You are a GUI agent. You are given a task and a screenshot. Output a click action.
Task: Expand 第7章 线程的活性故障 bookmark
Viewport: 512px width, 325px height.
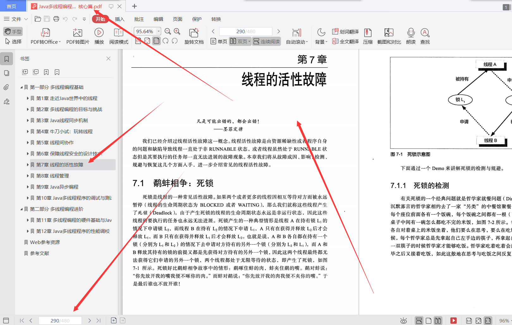[28, 165]
